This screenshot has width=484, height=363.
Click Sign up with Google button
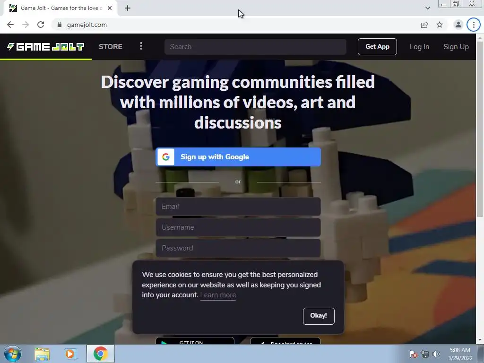tap(238, 157)
